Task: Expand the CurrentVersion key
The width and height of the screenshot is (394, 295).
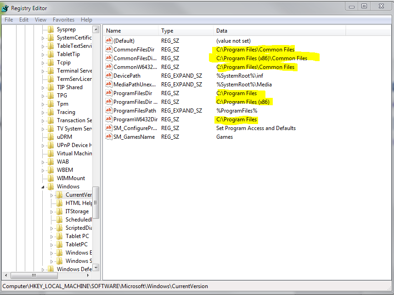Action: (x=51, y=195)
